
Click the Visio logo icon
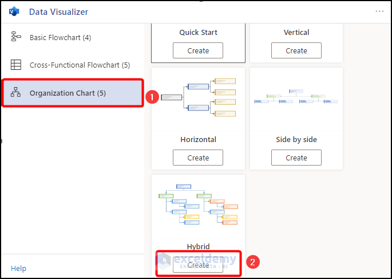coord(14,11)
